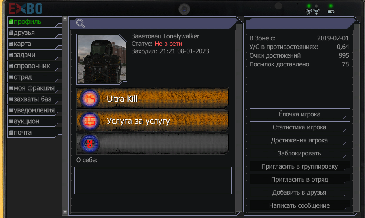Click the empty achievement slot 0 badge
The height and width of the screenshot is (218, 365).
90,144
